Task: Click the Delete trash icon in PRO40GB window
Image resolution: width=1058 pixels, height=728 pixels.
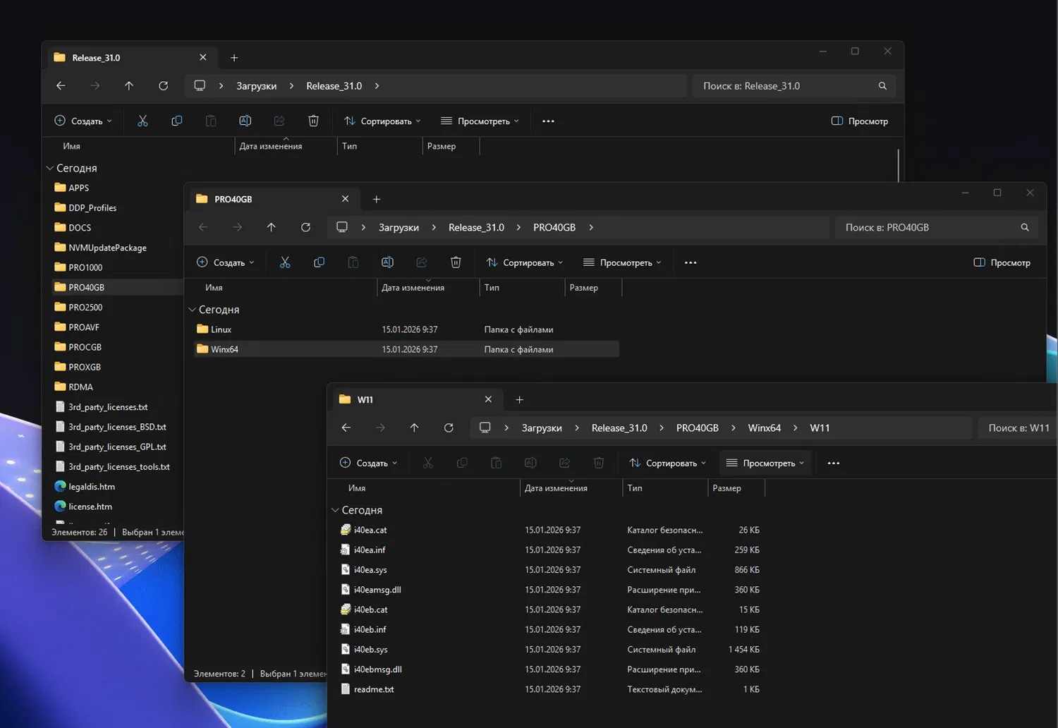Action: 456,262
